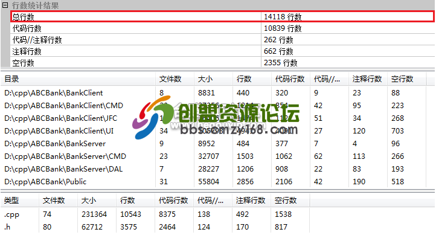Select the 代码行数 property row
The image size is (436, 235).
pos(222,28)
